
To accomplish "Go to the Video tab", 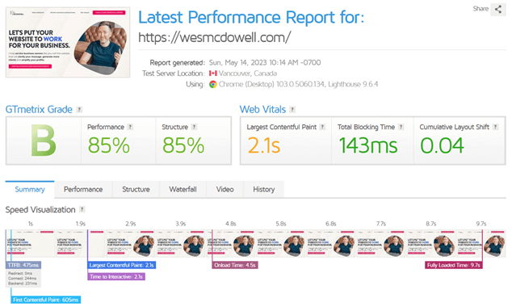I will (x=225, y=189).
